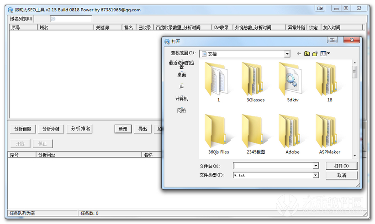Switch to the 域名列表 tab

(x=21, y=19)
